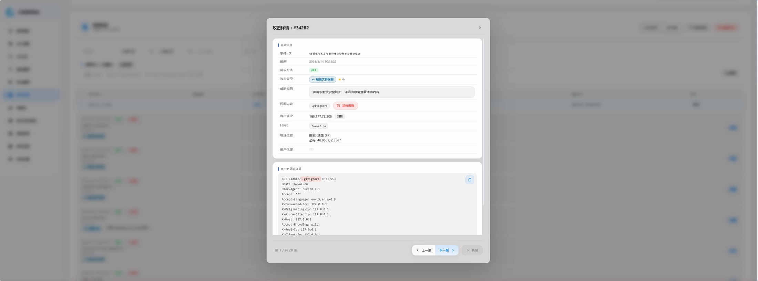This screenshot has width=758, height=281.
Task: Click the Accept-Language: en-US,en;q=0.9 line
Action: click(x=308, y=199)
